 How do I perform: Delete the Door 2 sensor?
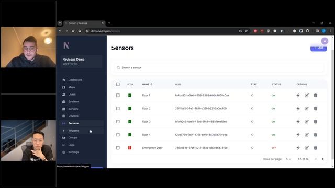(x=315, y=109)
